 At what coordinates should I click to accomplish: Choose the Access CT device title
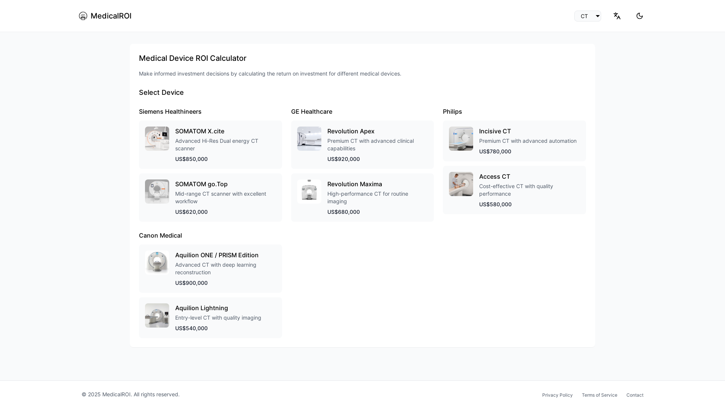tap(495, 176)
